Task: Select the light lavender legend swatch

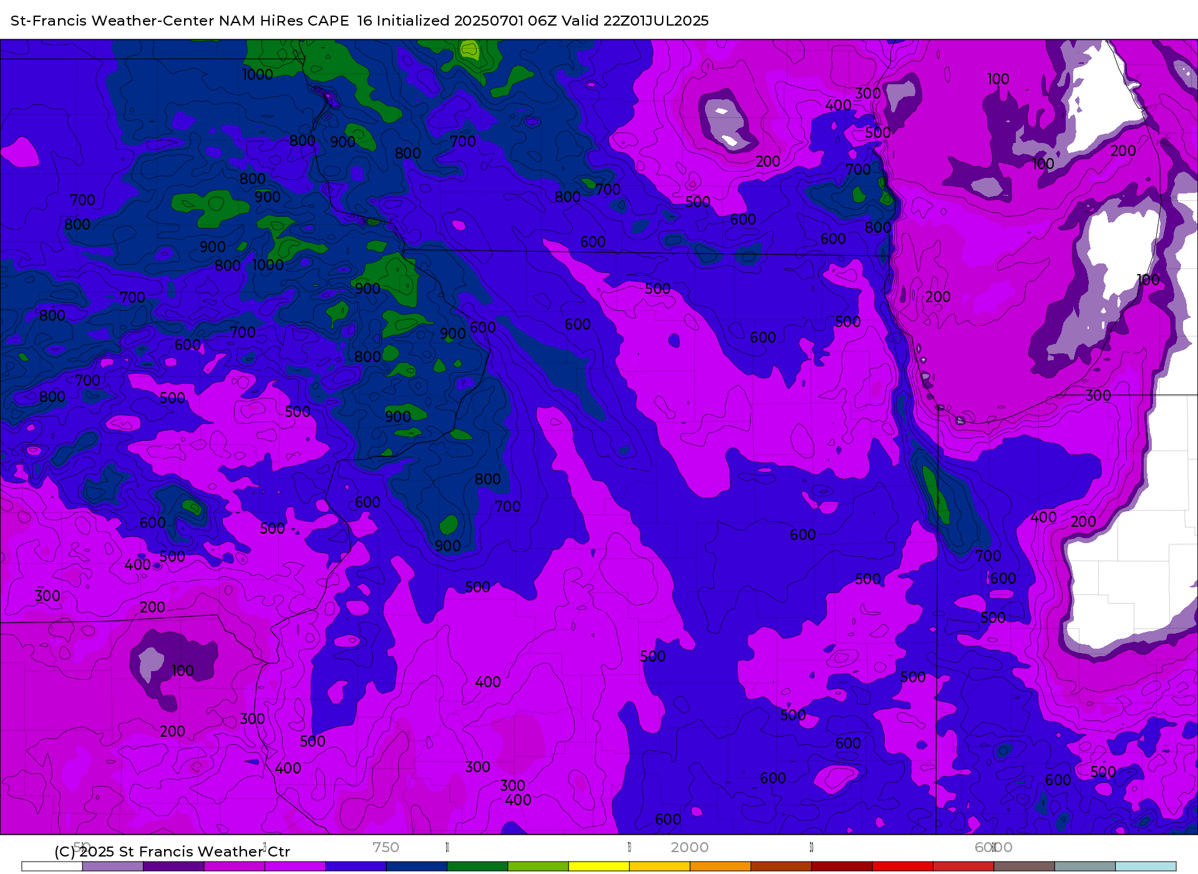Action: (112, 867)
